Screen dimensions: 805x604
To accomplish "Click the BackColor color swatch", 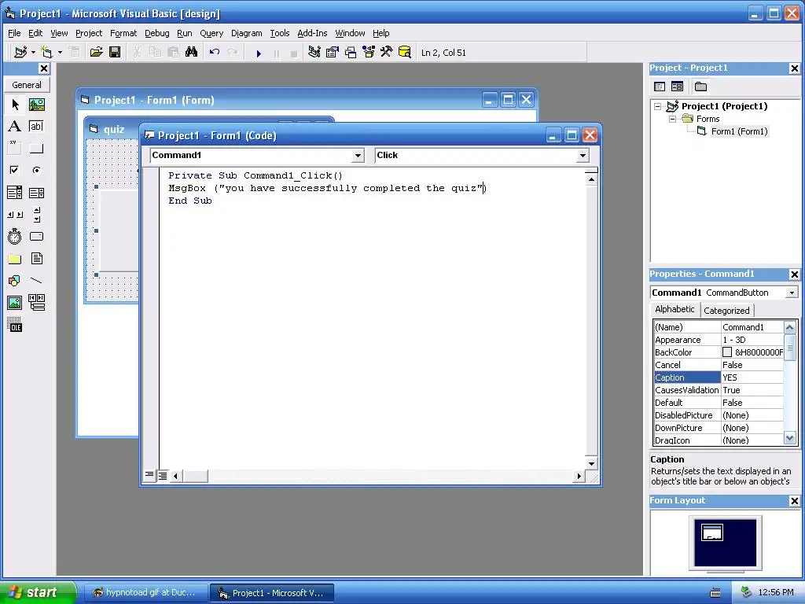I will click(727, 352).
